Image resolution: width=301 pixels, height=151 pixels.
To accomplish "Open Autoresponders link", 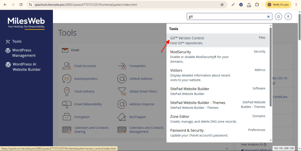I will (86, 79).
